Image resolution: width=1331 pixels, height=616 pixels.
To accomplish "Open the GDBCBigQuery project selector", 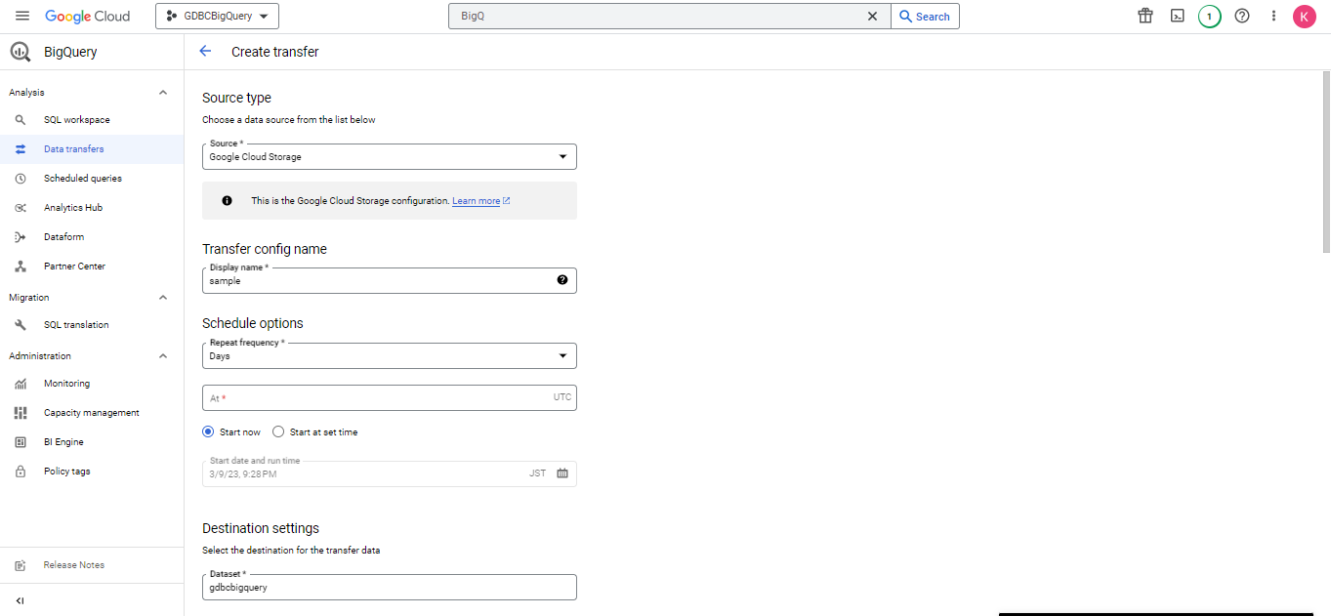I will pyautogui.click(x=217, y=17).
